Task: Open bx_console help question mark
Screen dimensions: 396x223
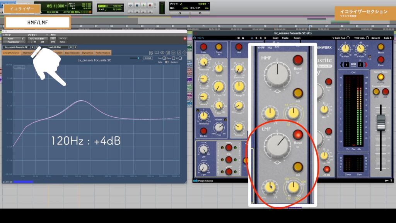Action: click(391, 180)
